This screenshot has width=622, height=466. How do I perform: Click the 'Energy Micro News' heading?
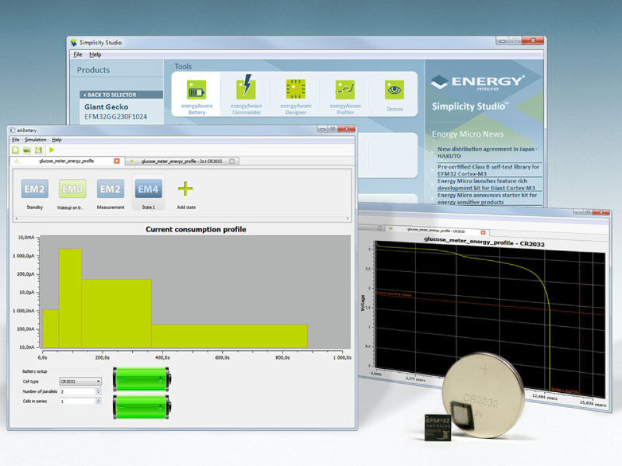tap(468, 134)
